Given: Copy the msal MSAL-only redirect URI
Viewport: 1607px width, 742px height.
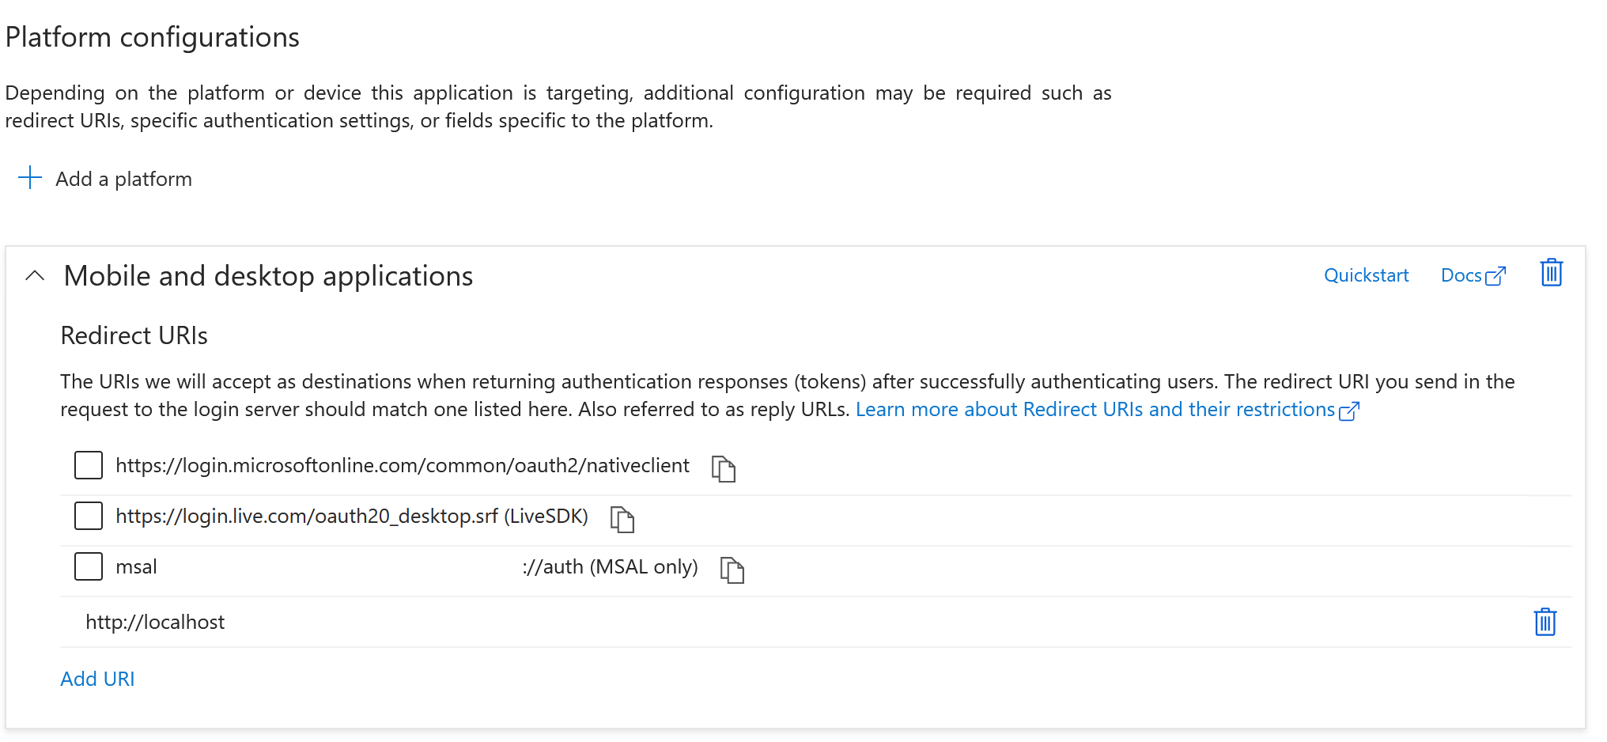Looking at the screenshot, I should [732, 570].
